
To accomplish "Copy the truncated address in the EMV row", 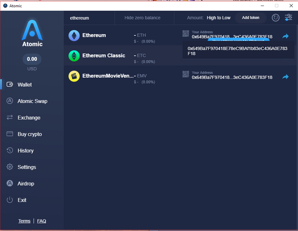I will coord(232,77).
